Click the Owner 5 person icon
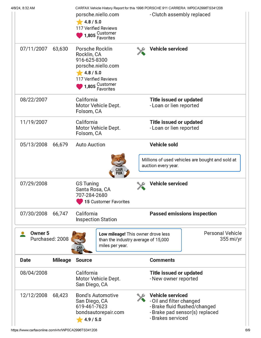The height and width of the screenshot is (338, 261). pyautogui.click(x=23, y=234)
